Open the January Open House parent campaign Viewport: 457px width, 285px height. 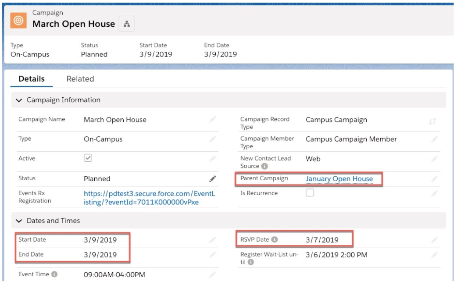(339, 178)
